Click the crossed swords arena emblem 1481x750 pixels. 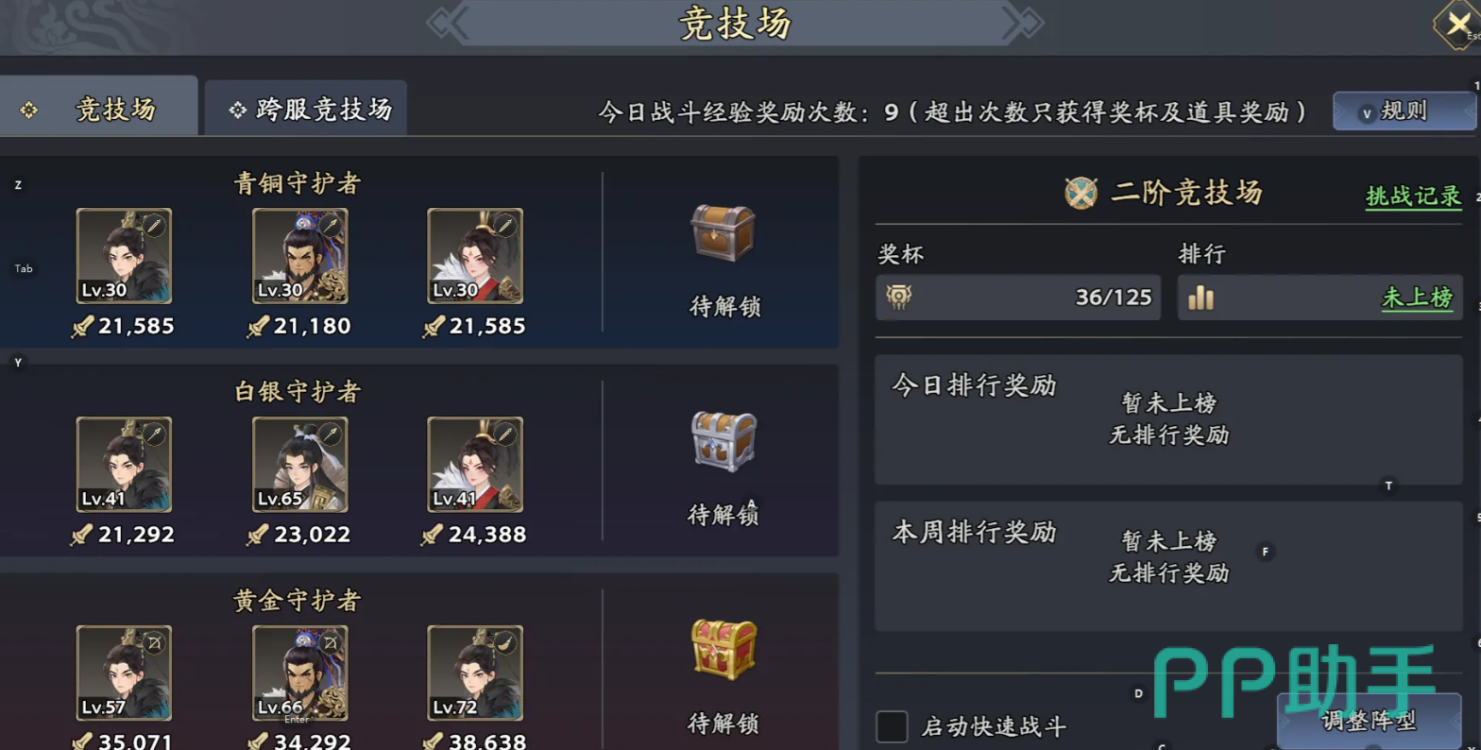[1081, 193]
